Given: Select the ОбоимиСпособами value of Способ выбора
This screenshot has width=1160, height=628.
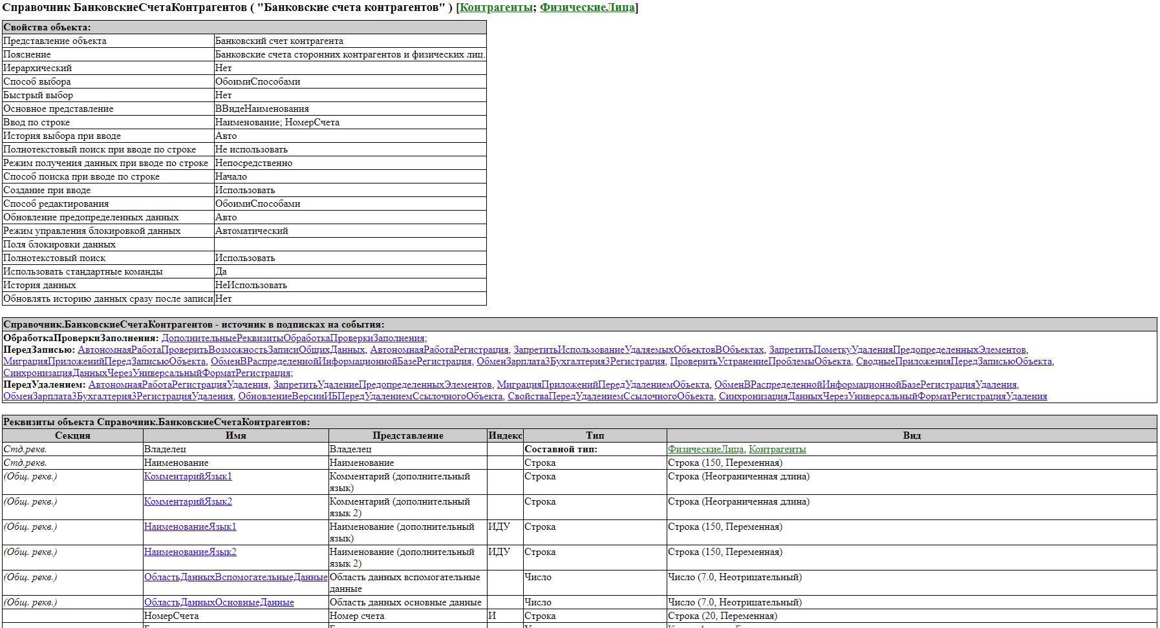Looking at the screenshot, I should (x=350, y=81).
